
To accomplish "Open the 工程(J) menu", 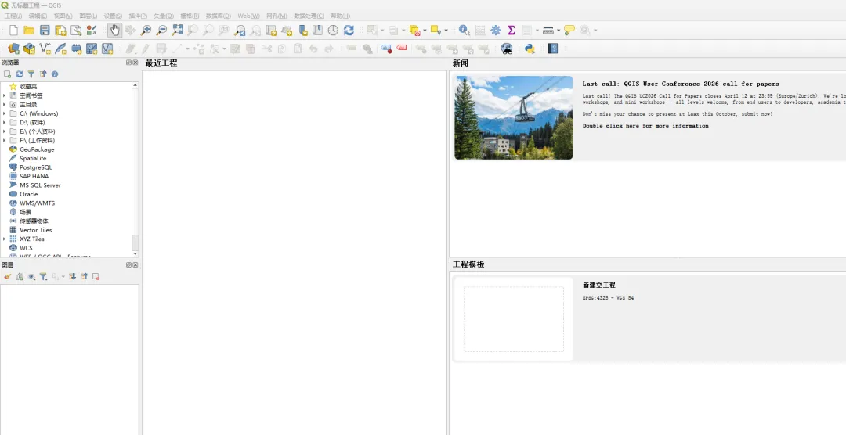I will pyautogui.click(x=13, y=16).
